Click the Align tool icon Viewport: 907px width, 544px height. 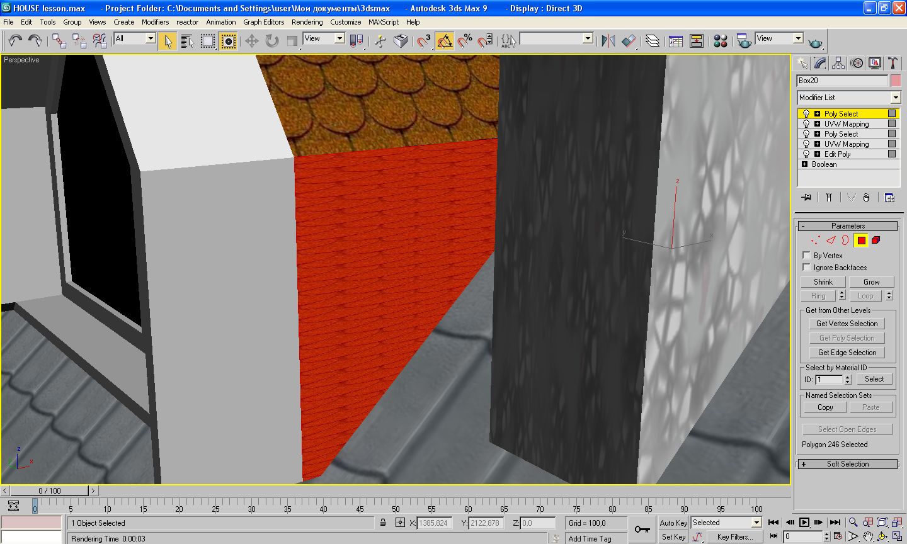tap(629, 41)
